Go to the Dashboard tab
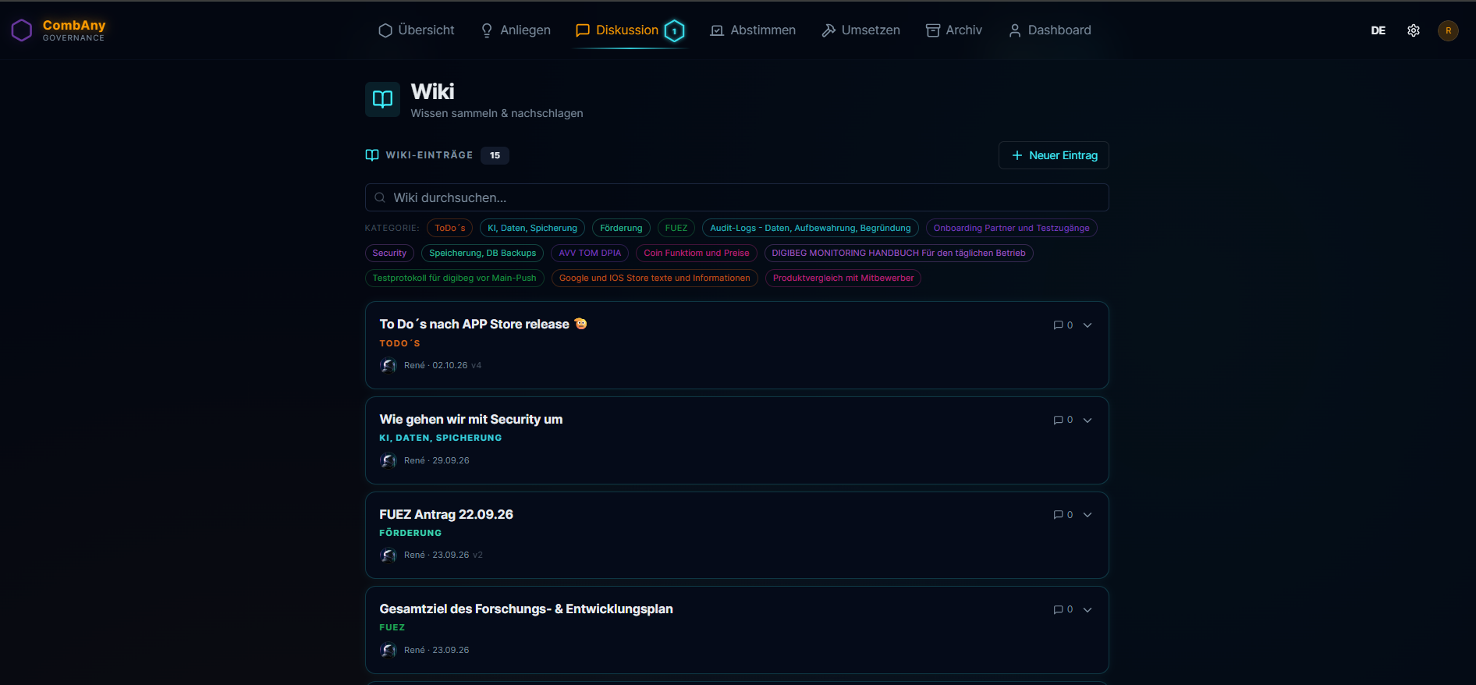Image resolution: width=1476 pixels, height=685 pixels. (x=1050, y=30)
